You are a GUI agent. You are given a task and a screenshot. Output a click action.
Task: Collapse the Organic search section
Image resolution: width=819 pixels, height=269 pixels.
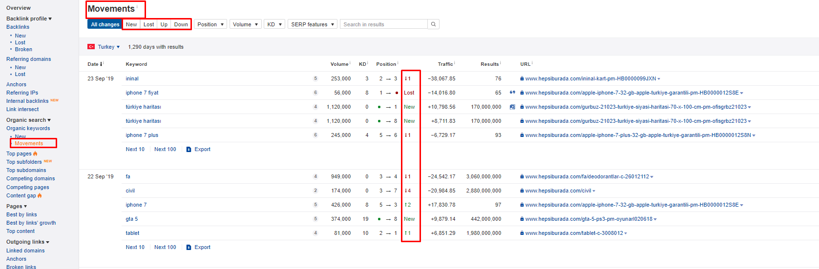pyautogui.click(x=28, y=120)
